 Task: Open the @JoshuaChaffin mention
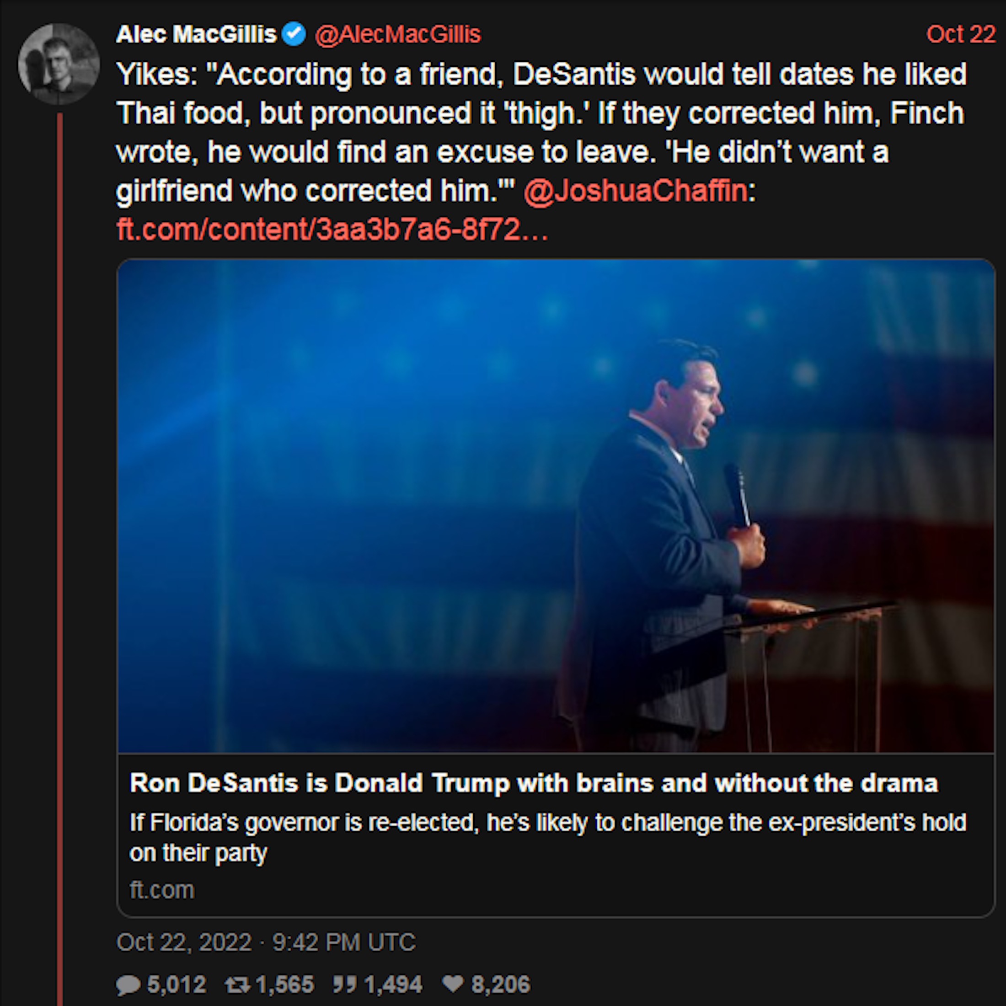coord(636,191)
